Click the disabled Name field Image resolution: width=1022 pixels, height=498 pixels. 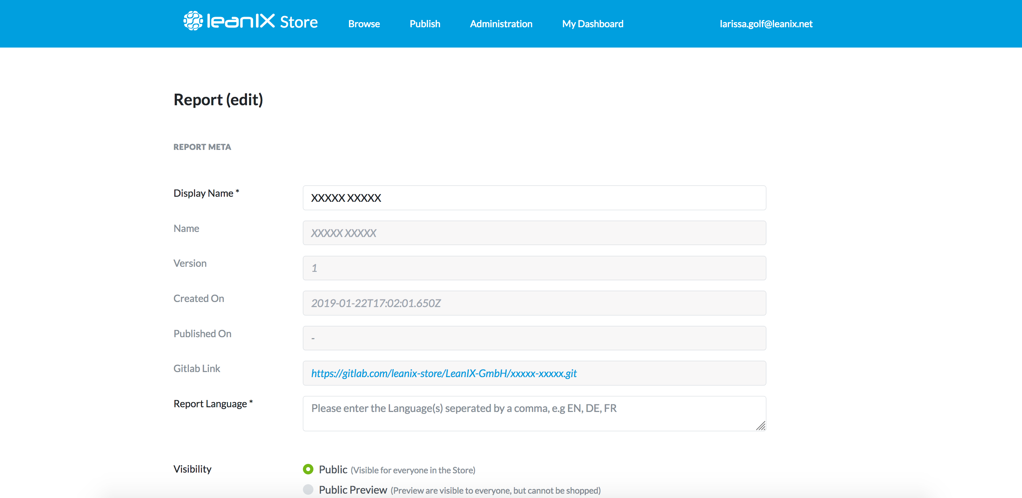point(534,233)
